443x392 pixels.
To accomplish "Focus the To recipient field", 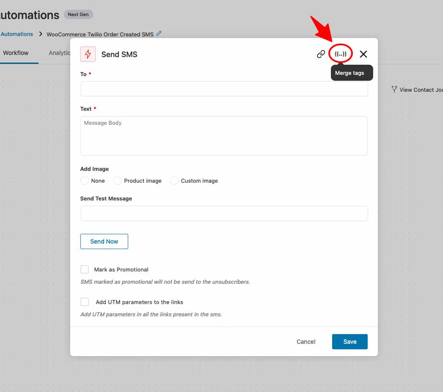I will point(224,89).
